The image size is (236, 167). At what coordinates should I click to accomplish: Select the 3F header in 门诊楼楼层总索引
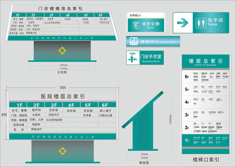[52, 15]
